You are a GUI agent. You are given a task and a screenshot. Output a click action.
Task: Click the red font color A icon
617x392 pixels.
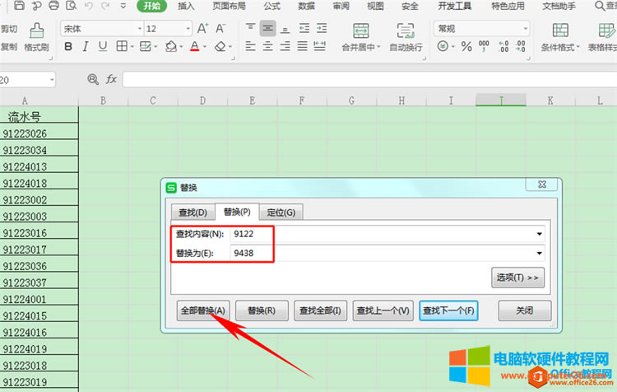click(194, 46)
